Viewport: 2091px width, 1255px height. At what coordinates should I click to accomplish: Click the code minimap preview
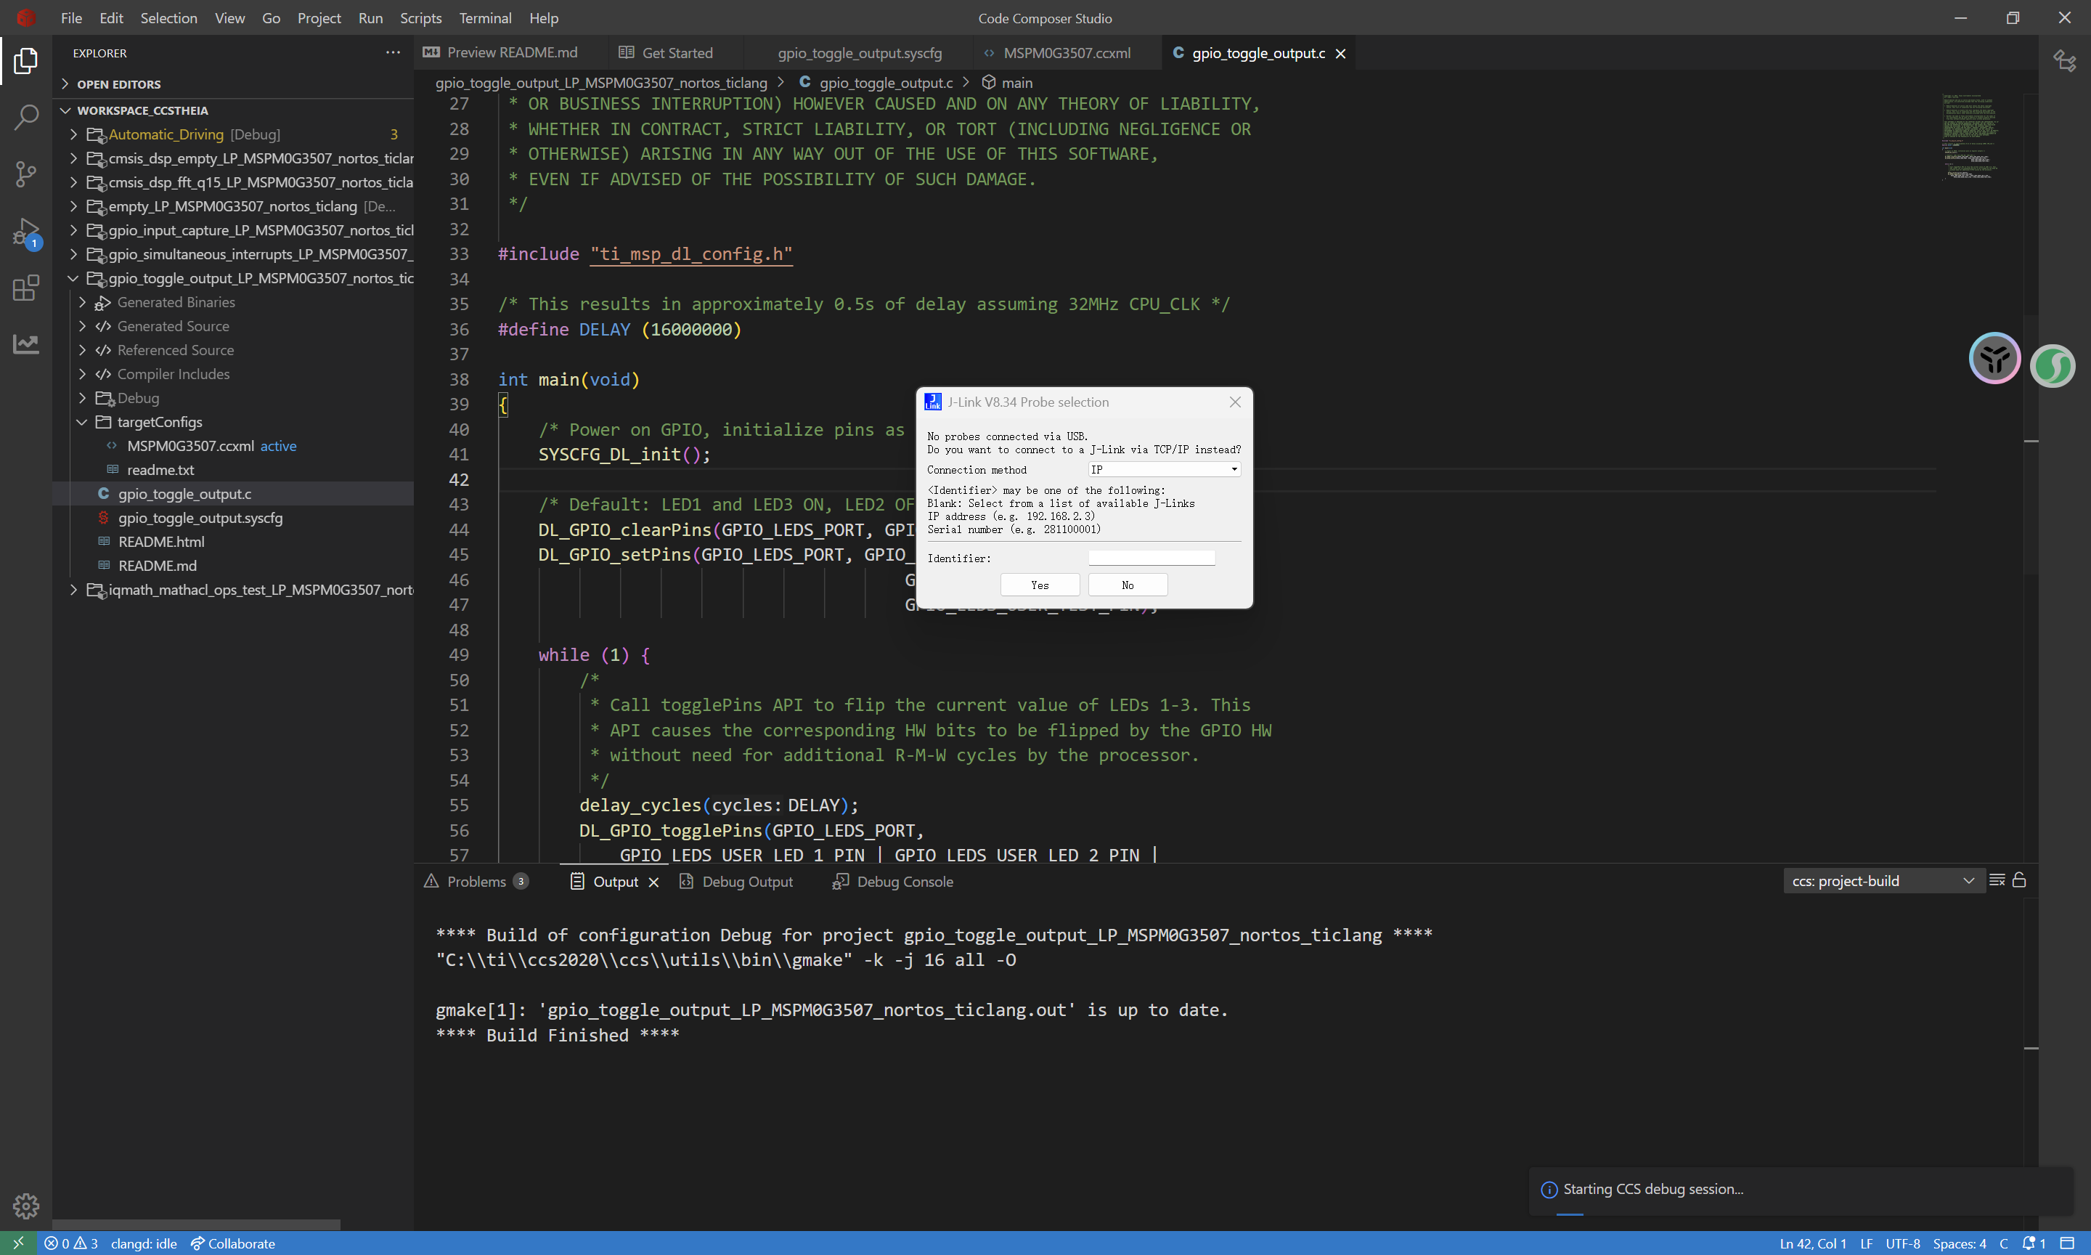click(x=1971, y=136)
